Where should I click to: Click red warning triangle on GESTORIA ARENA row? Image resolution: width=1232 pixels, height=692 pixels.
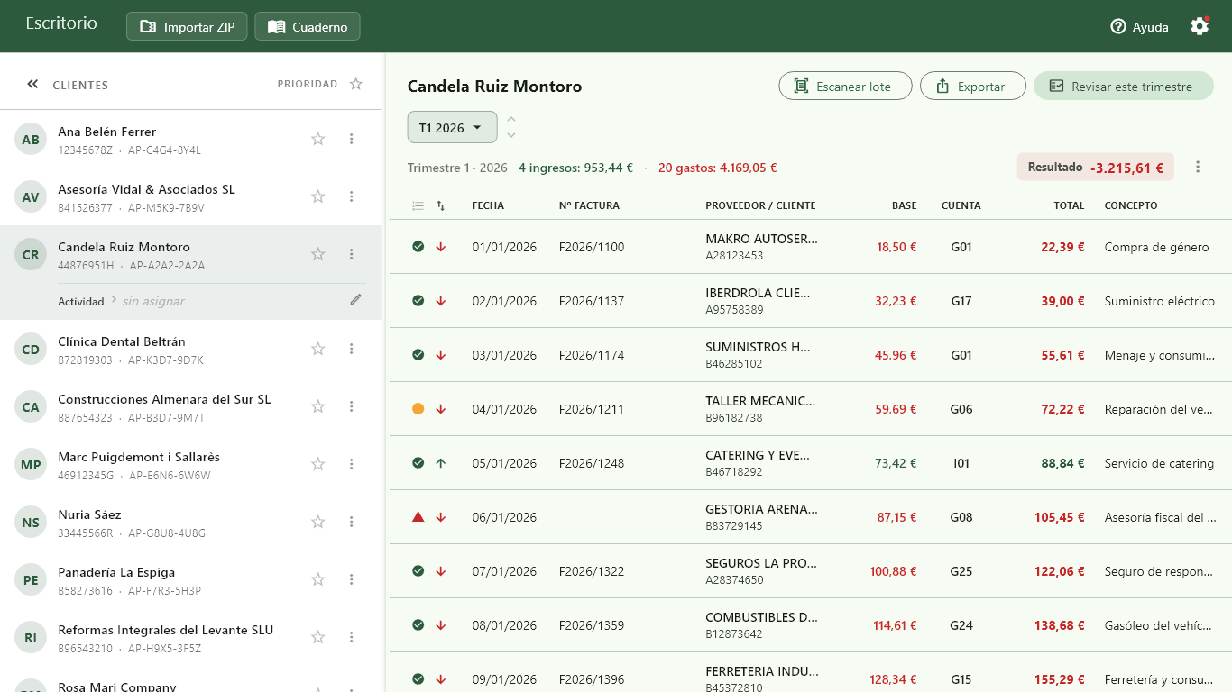click(418, 517)
